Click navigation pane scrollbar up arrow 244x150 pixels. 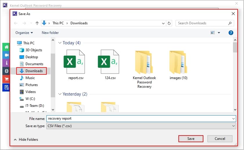click(x=53, y=40)
